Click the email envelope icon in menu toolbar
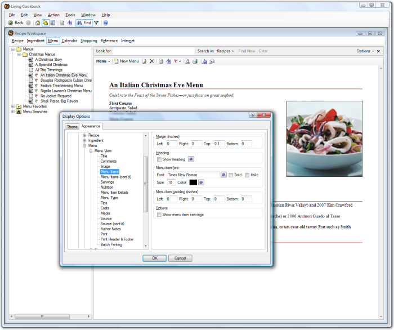The image size is (394, 330). (212, 61)
